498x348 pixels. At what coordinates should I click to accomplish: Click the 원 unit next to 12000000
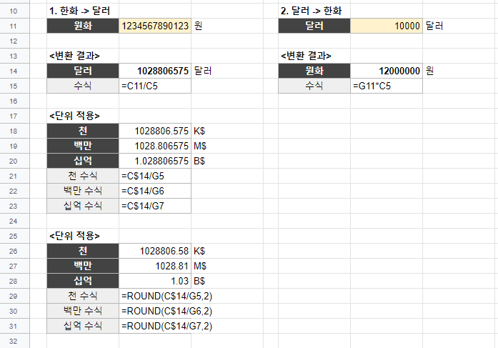click(429, 71)
